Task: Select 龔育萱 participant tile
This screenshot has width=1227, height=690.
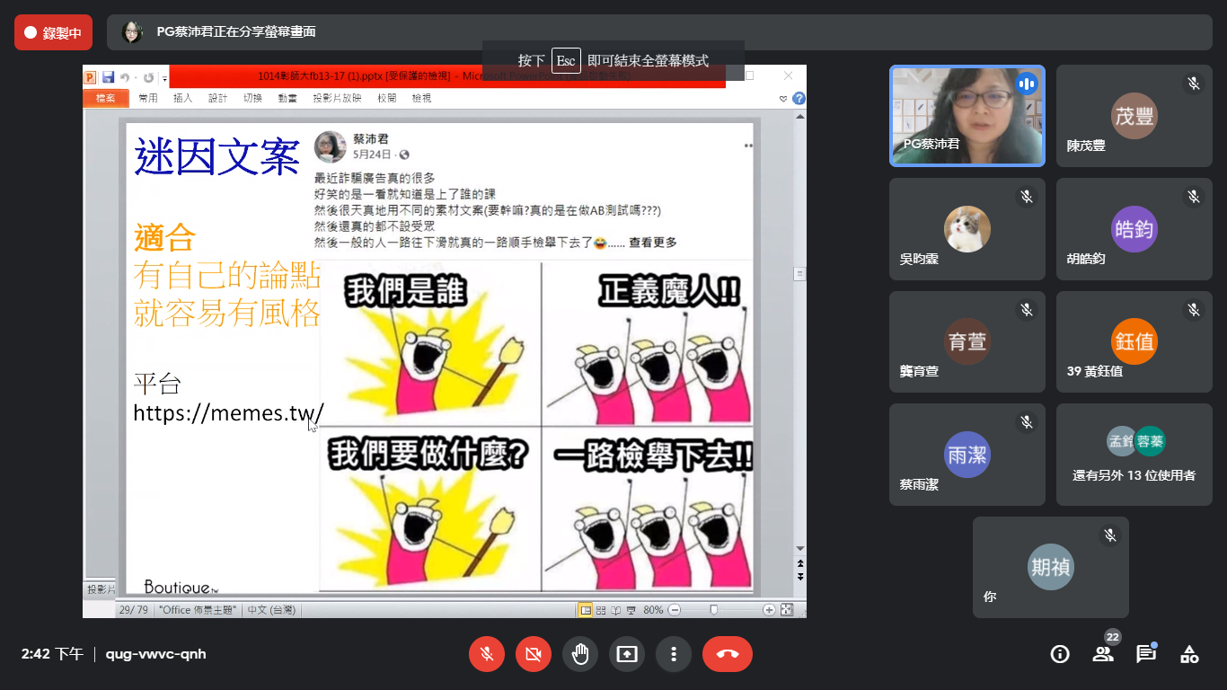Action: click(x=967, y=341)
